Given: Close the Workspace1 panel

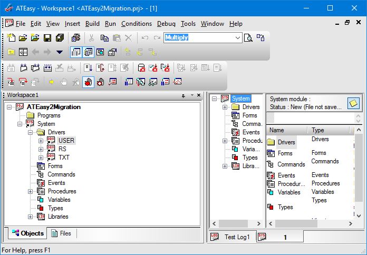Looking at the screenshot, I should [199, 95].
